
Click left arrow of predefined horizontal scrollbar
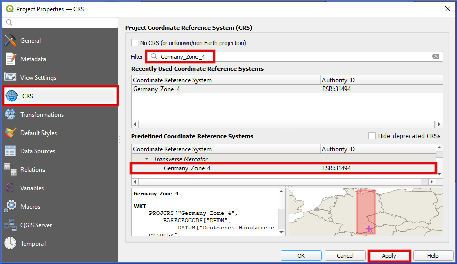(135, 182)
